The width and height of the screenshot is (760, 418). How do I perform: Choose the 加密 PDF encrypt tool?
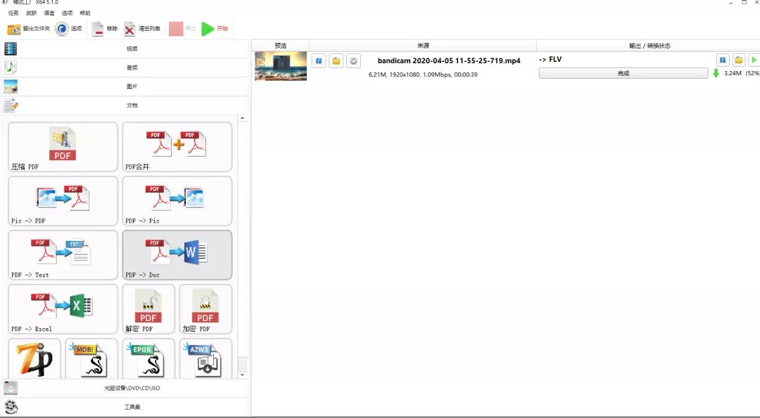tap(205, 309)
